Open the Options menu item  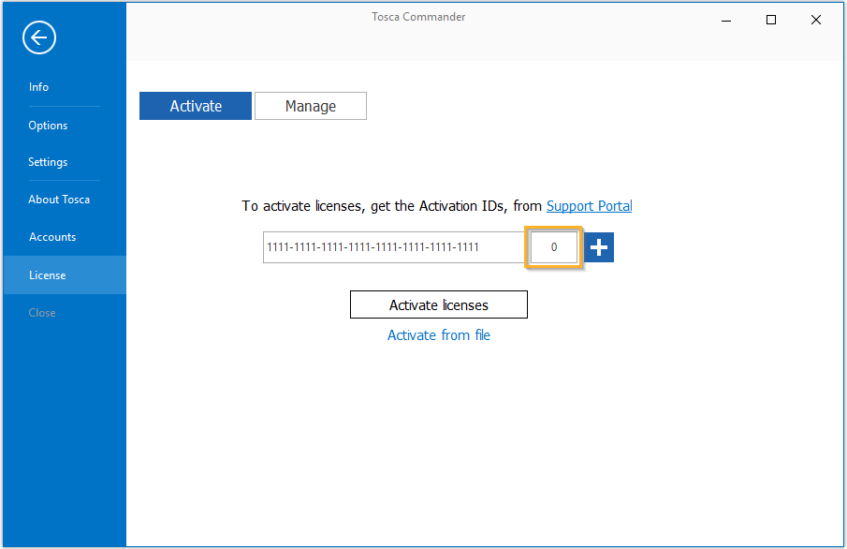[48, 126]
